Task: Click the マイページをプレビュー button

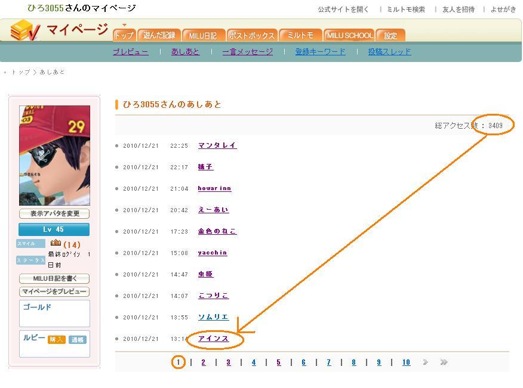Action: [x=54, y=291]
